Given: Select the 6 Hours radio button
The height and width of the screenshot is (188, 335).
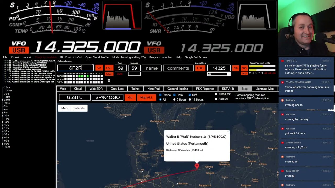Looking at the screenshot, I should [174, 99].
